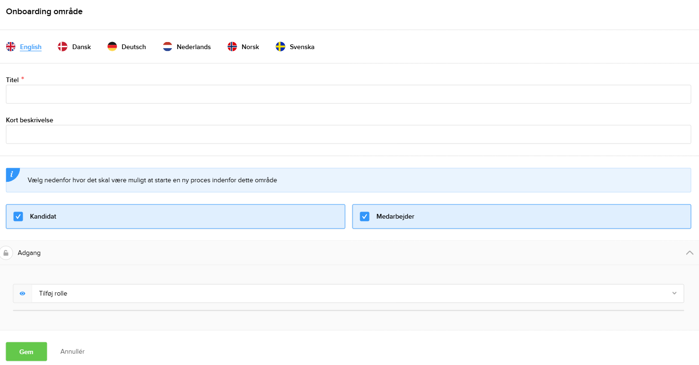699x365 pixels.
Task: Uncheck the Medarbejder checkbox
Action: coord(364,216)
